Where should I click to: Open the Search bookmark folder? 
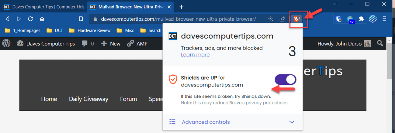pyautogui.click(x=151, y=30)
